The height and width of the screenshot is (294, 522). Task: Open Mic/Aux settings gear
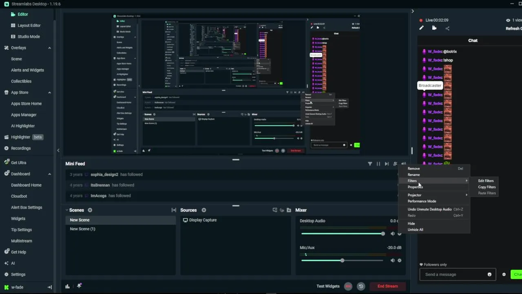pos(399,261)
